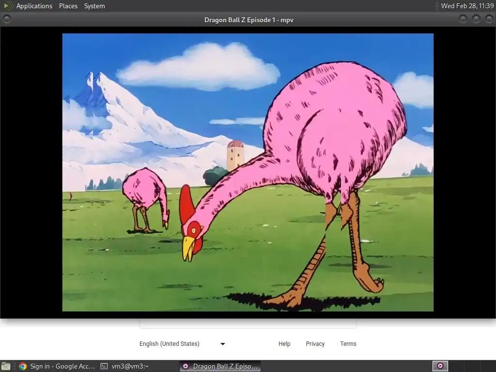Close the mpv window
The image size is (496, 372).
[x=489, y=19]
